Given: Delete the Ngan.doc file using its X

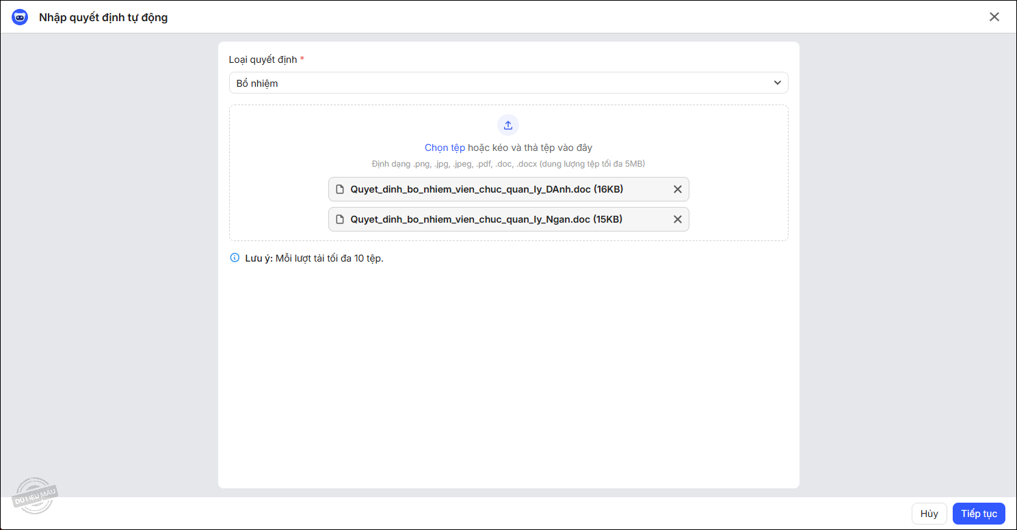Looking at the screenshot, I should [678, 219].
